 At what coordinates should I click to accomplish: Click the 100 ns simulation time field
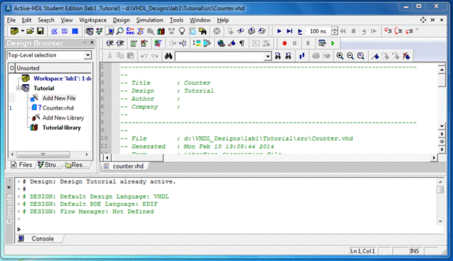click(318, 31)
